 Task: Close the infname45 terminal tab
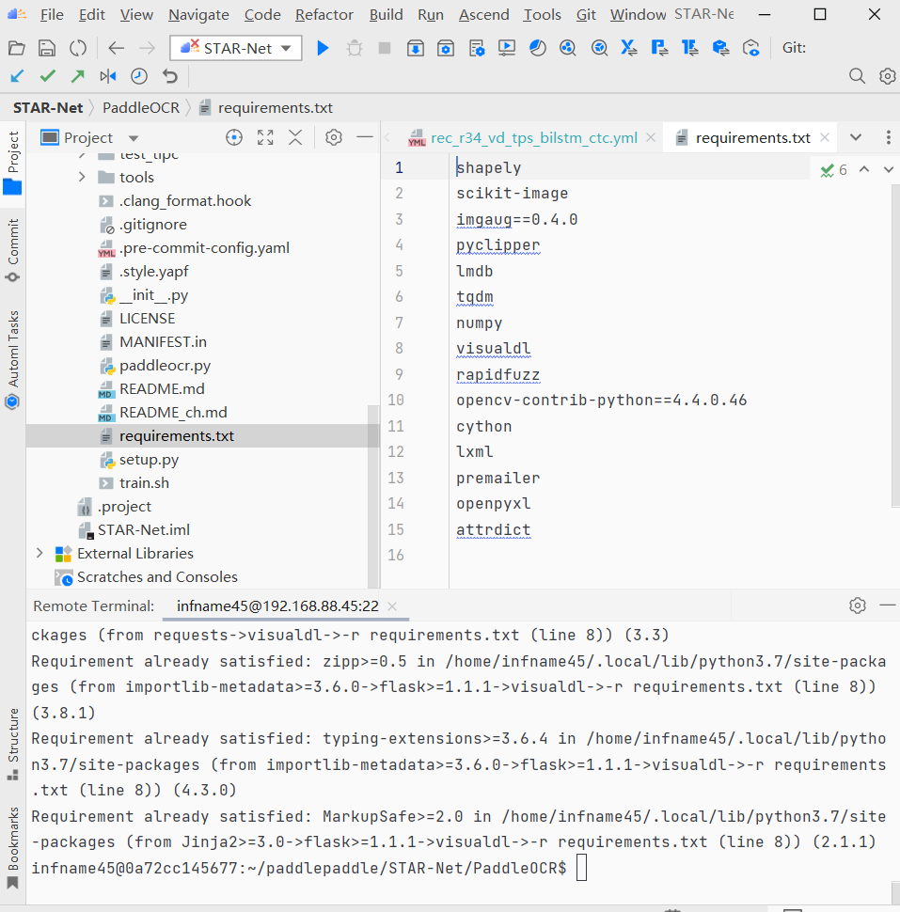tap(392, 606)
